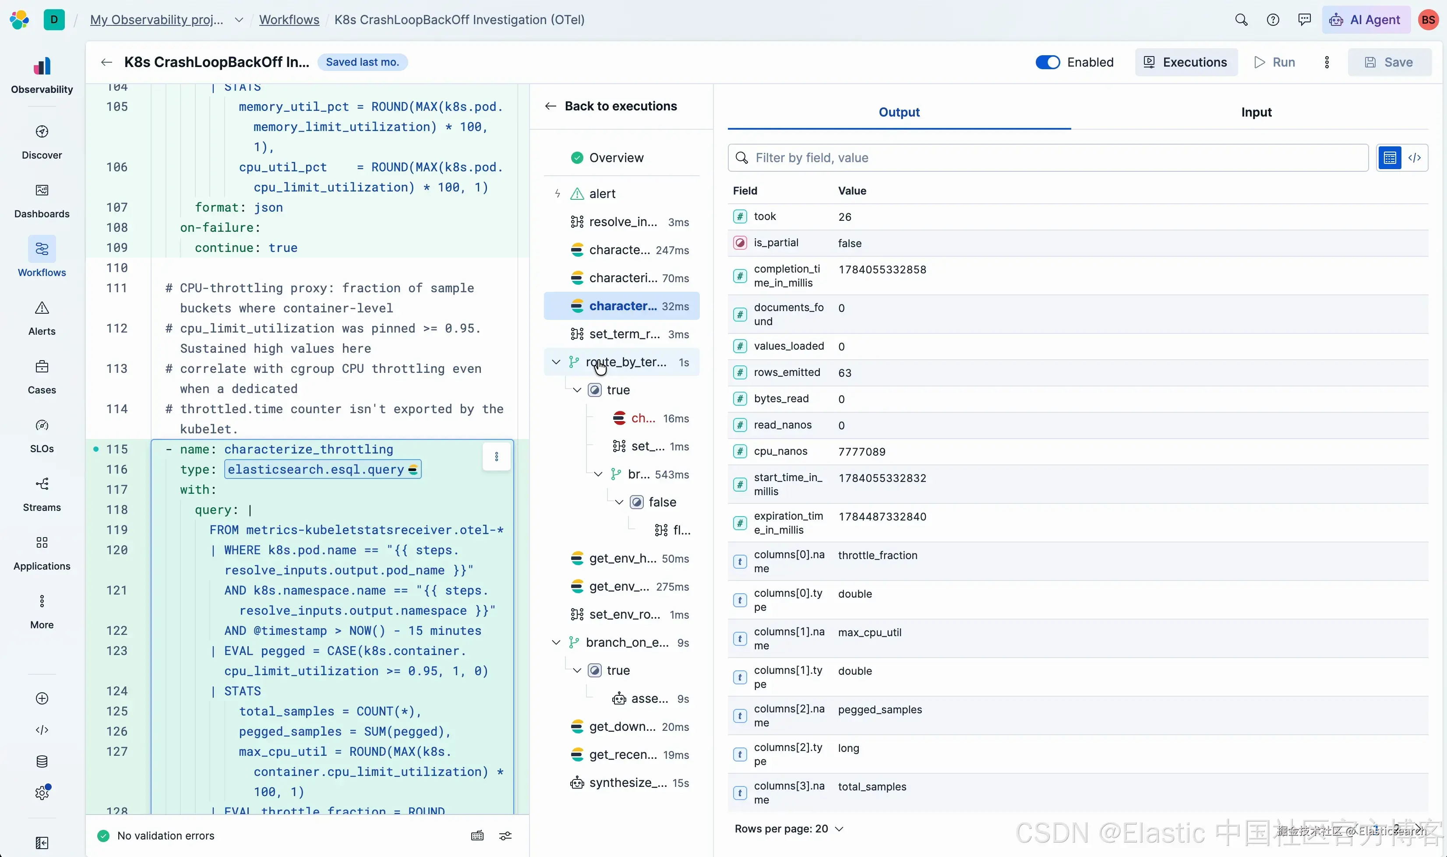Collapse the false branch
The image size is (1447, 857).
[619, 502]
